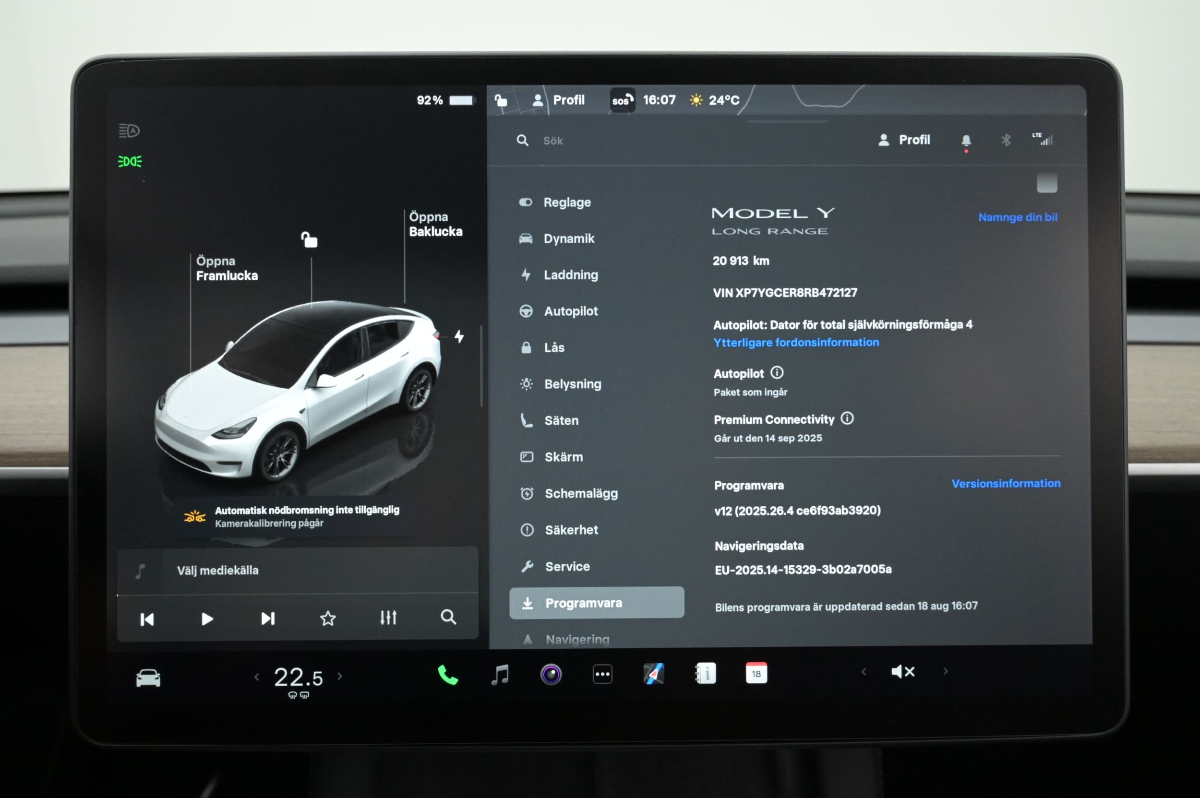Open the music app in the dock
Image resolution: width=1200 pixels, height=798 pixels.
pyautogui.click(x=500, y=675)
